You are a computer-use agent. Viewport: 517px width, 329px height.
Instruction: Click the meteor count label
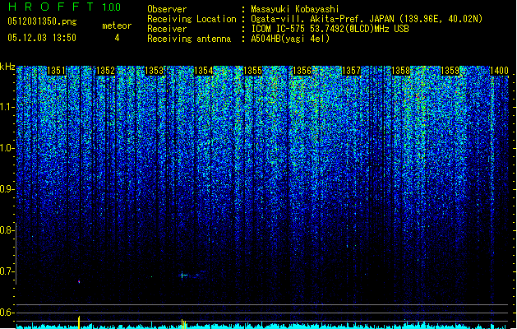coord(117,25)
